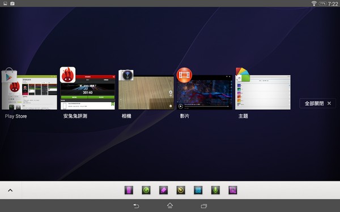Tap the Wi-Fi status icon
The image size is (340, 212).
coord(314,3)
